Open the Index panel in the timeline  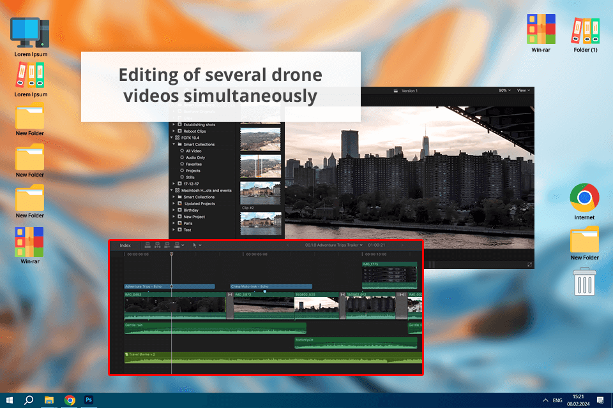[x=125, y=245]
